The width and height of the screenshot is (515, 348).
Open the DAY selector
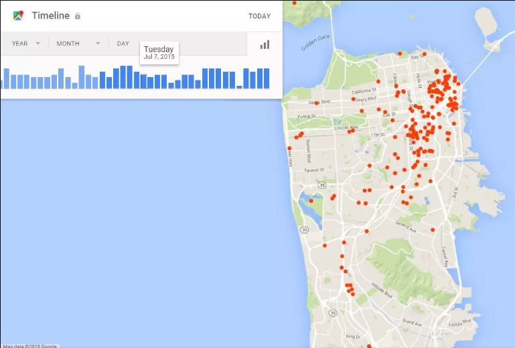[123, 44]
